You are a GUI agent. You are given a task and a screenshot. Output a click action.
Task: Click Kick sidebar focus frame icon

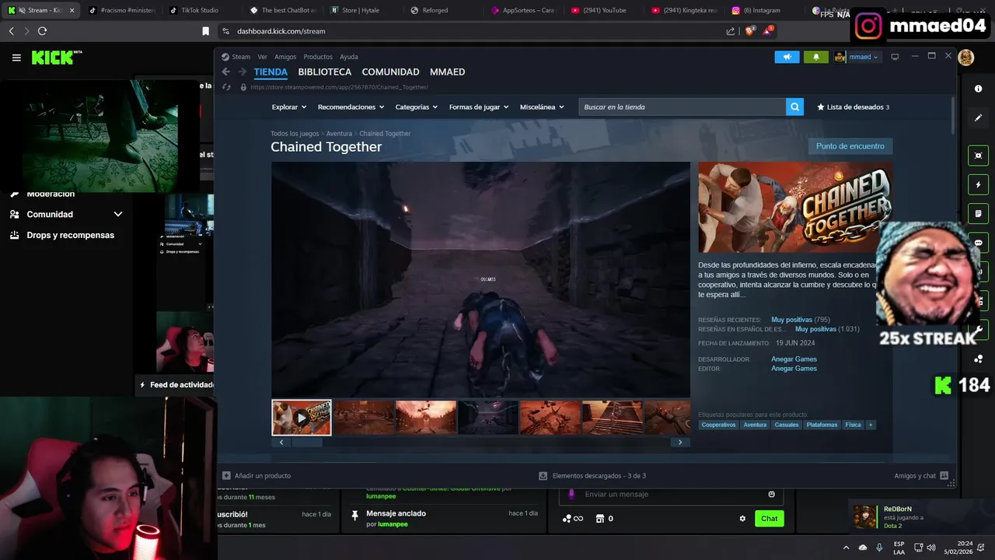979,156
